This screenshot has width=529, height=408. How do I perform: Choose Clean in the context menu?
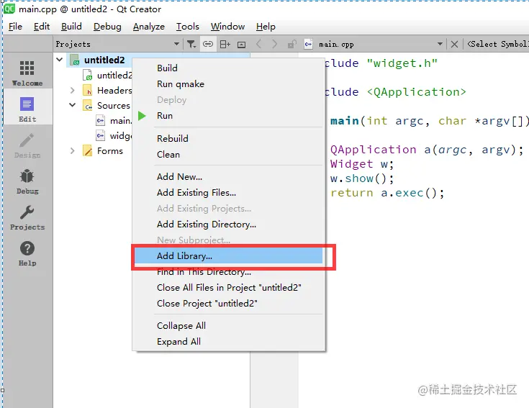[228, 155]
